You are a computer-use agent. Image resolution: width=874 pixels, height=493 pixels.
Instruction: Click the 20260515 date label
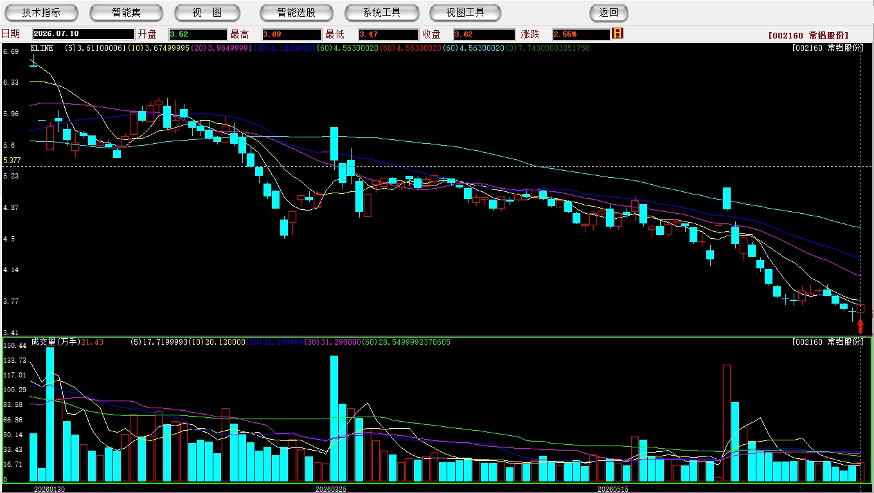tap(612, 489)
